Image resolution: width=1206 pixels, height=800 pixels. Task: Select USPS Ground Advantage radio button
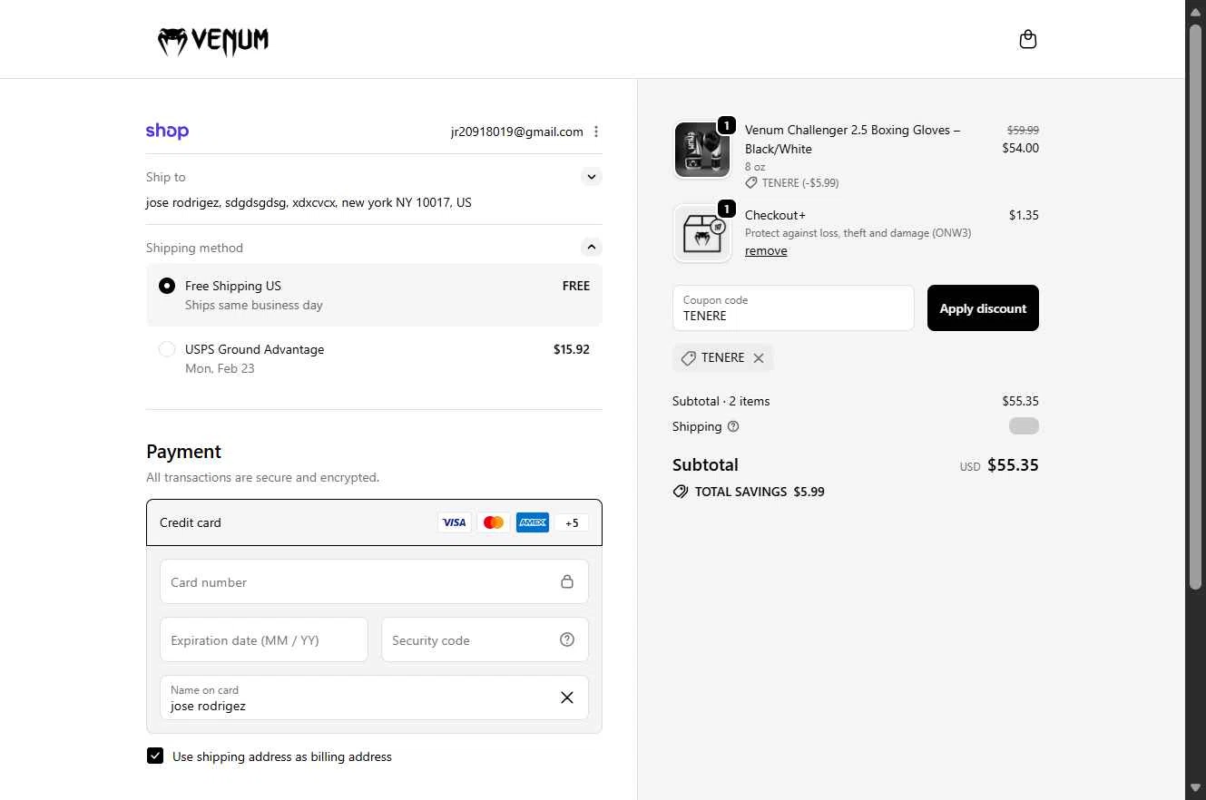pos(167,349)
